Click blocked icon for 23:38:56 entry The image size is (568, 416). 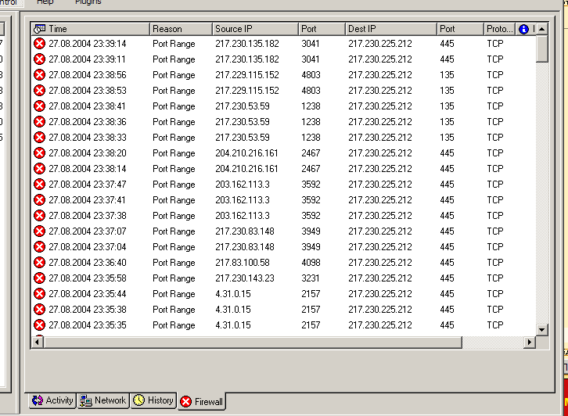39,75
